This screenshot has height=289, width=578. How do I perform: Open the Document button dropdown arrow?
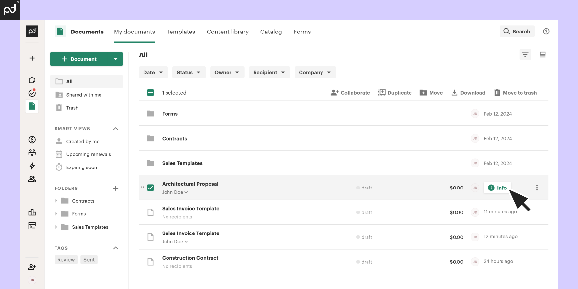[x=116, y=59]
